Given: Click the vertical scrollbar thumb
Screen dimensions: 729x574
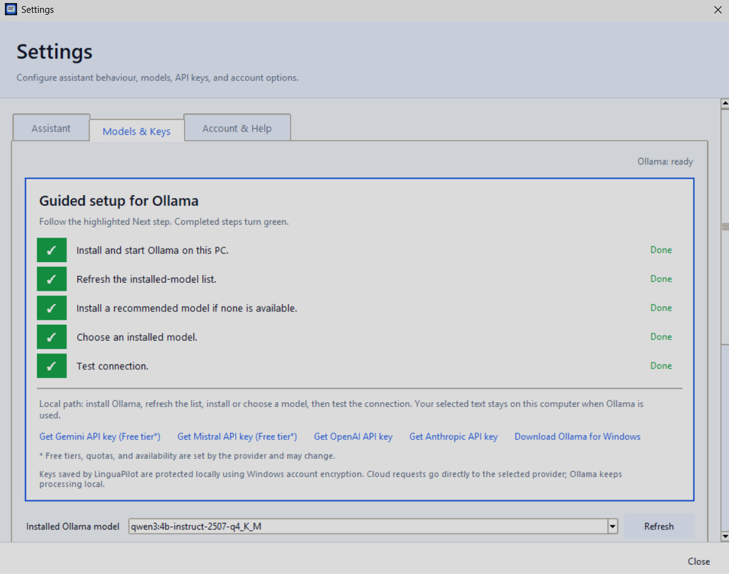Looking at the screenshot, I should coord(725,227).
